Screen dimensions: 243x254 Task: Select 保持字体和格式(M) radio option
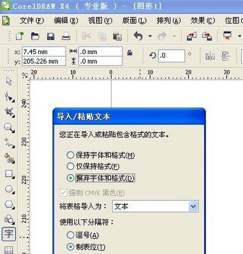[x=101, y=155]
